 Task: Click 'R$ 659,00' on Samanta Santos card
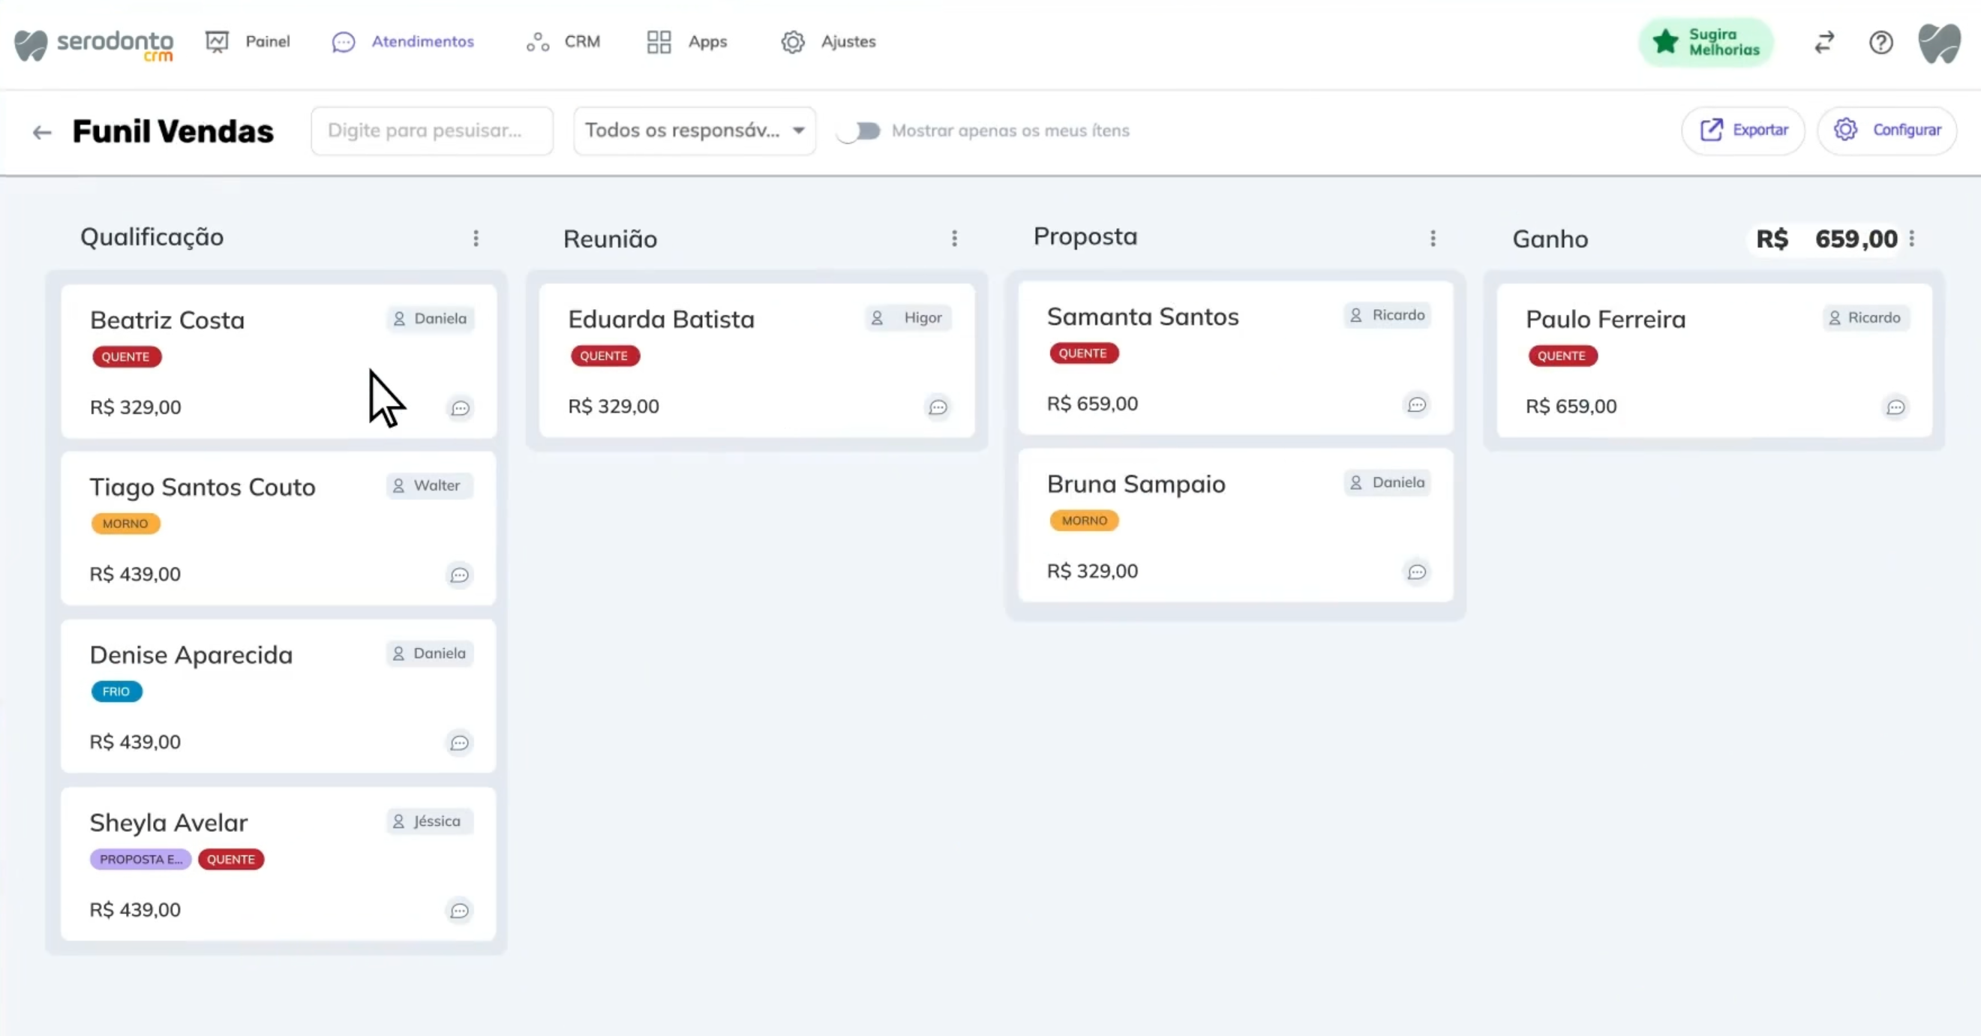coord(1093,404)
